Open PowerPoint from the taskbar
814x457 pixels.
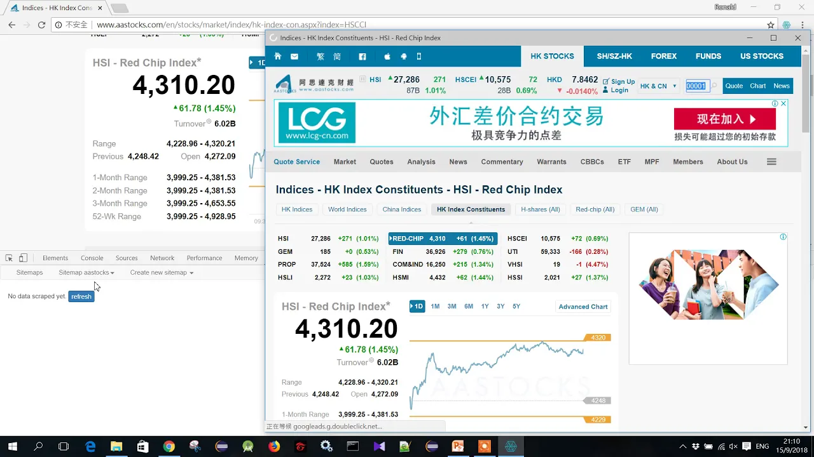click(x=458, y=446)
